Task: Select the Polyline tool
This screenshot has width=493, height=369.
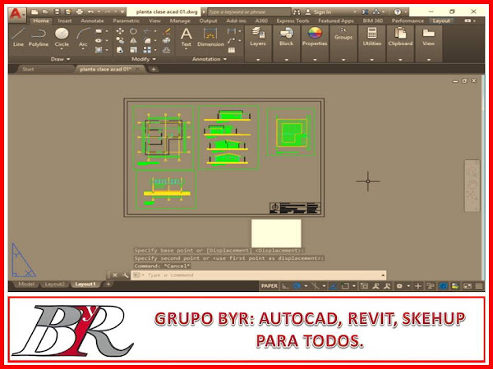Action: click(x=39, y=37)
